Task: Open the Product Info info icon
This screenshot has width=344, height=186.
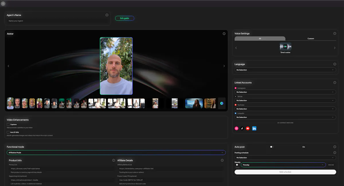Action: 114,160
